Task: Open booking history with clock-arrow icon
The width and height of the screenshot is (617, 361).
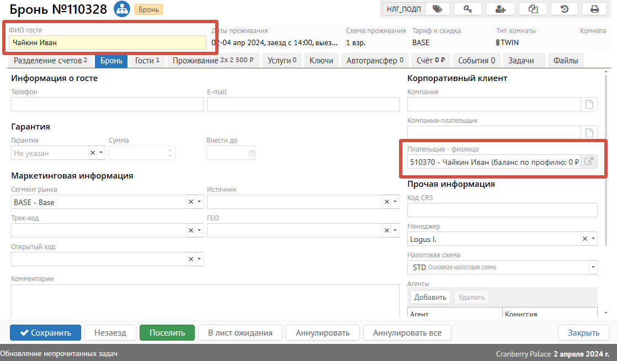Action: pyautogui.click(x=564, y=9)
